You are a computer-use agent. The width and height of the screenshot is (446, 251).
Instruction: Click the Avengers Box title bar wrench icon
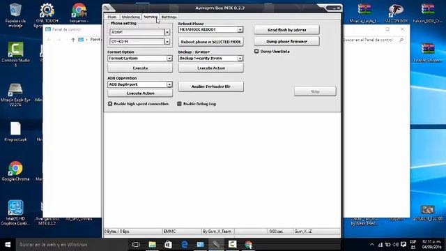pyautogui.click(x=107, y=8)
